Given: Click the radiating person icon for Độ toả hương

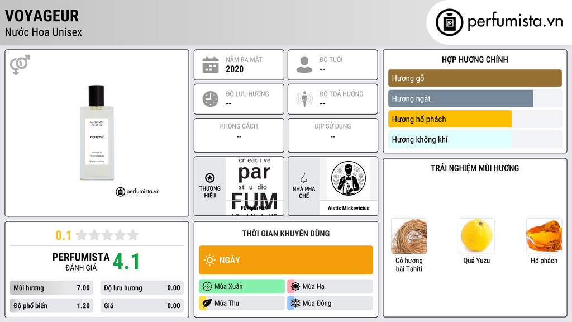Looking at the screenshot, I should 304,99.
